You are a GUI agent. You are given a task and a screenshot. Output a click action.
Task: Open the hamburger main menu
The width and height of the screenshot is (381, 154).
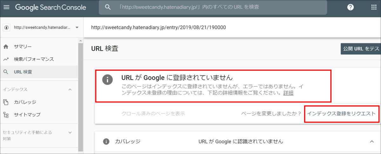pos(7,7)
